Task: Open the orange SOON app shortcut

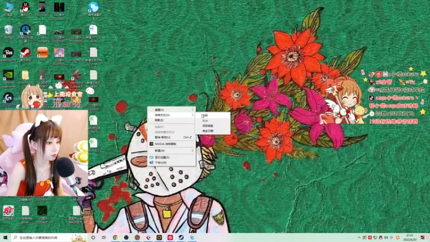Action: tap(42, 54)
